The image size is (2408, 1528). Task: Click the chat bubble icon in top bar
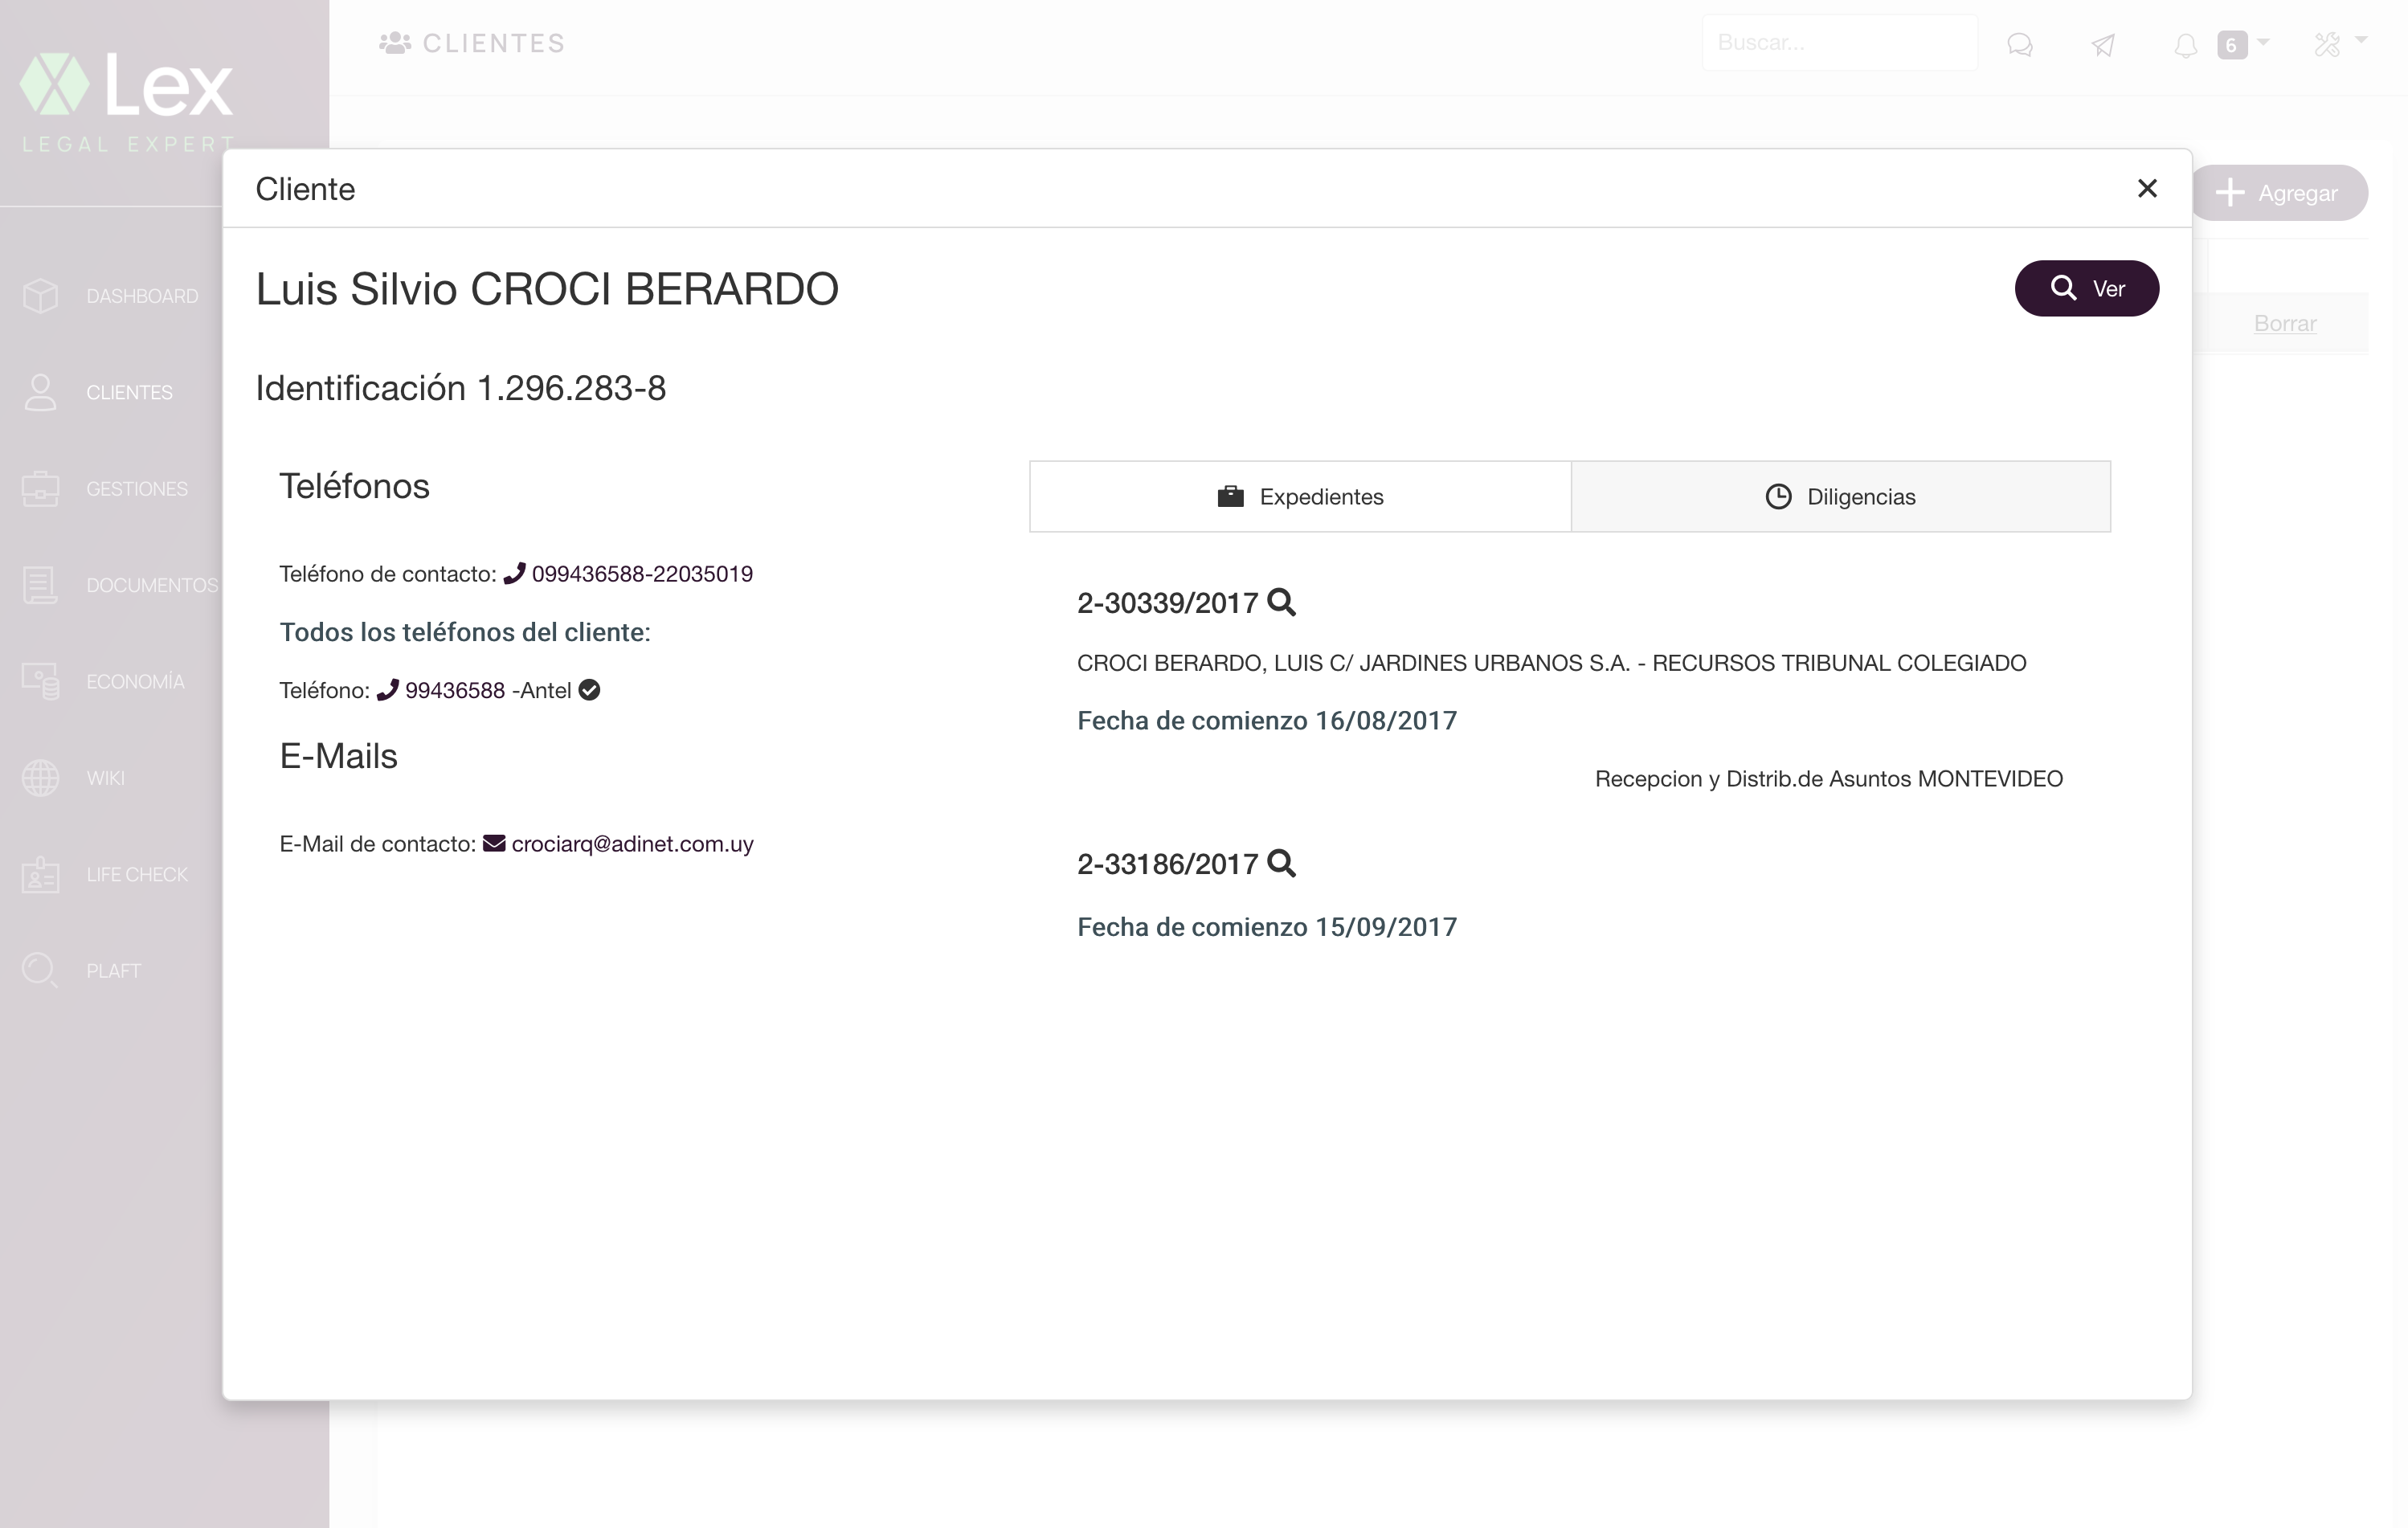coord(2020,45)
